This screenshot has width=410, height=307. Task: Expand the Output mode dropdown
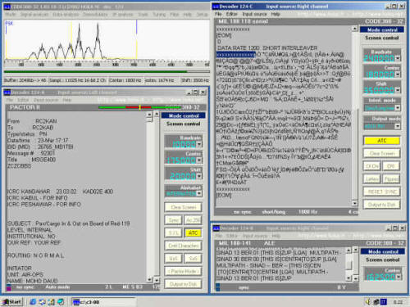[x=398, y=126]
